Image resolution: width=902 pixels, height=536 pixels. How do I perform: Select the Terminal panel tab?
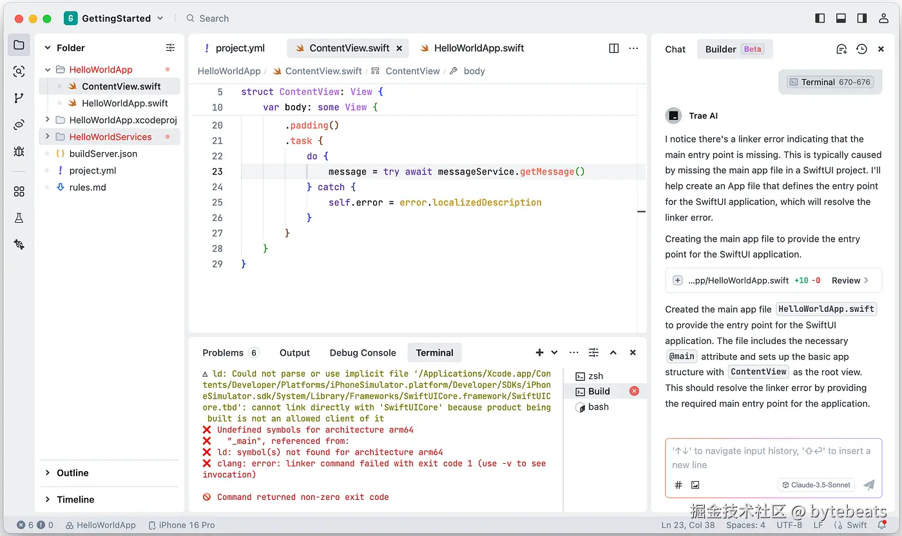pyautogui.click(x=434, y=352)
